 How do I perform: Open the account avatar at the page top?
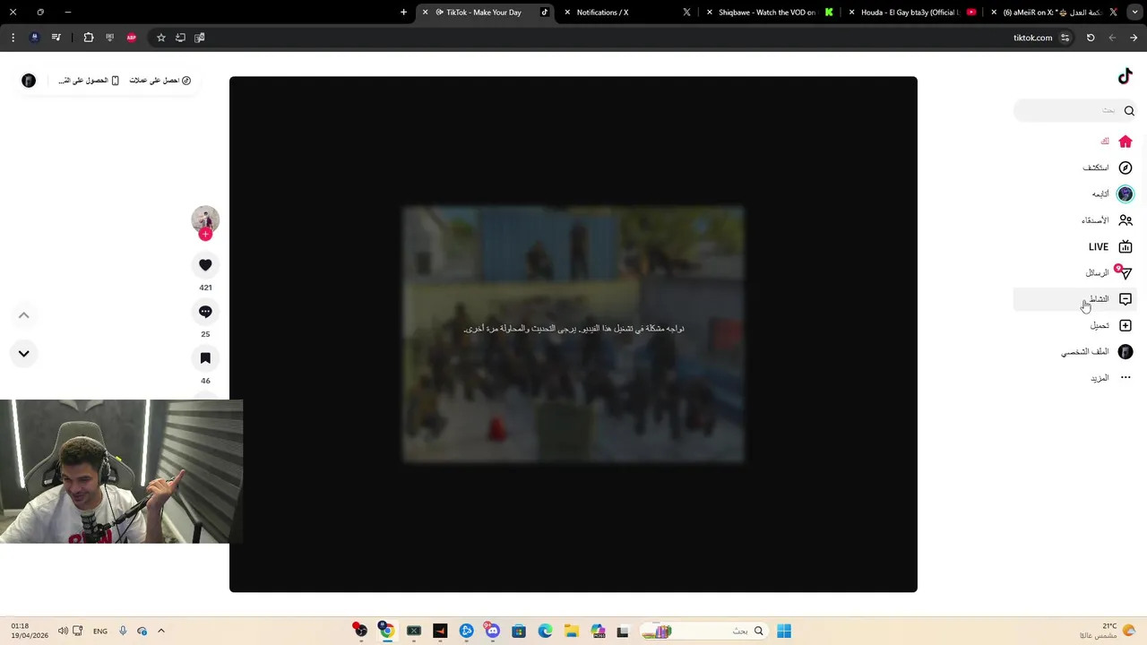[x=29, y=81]
